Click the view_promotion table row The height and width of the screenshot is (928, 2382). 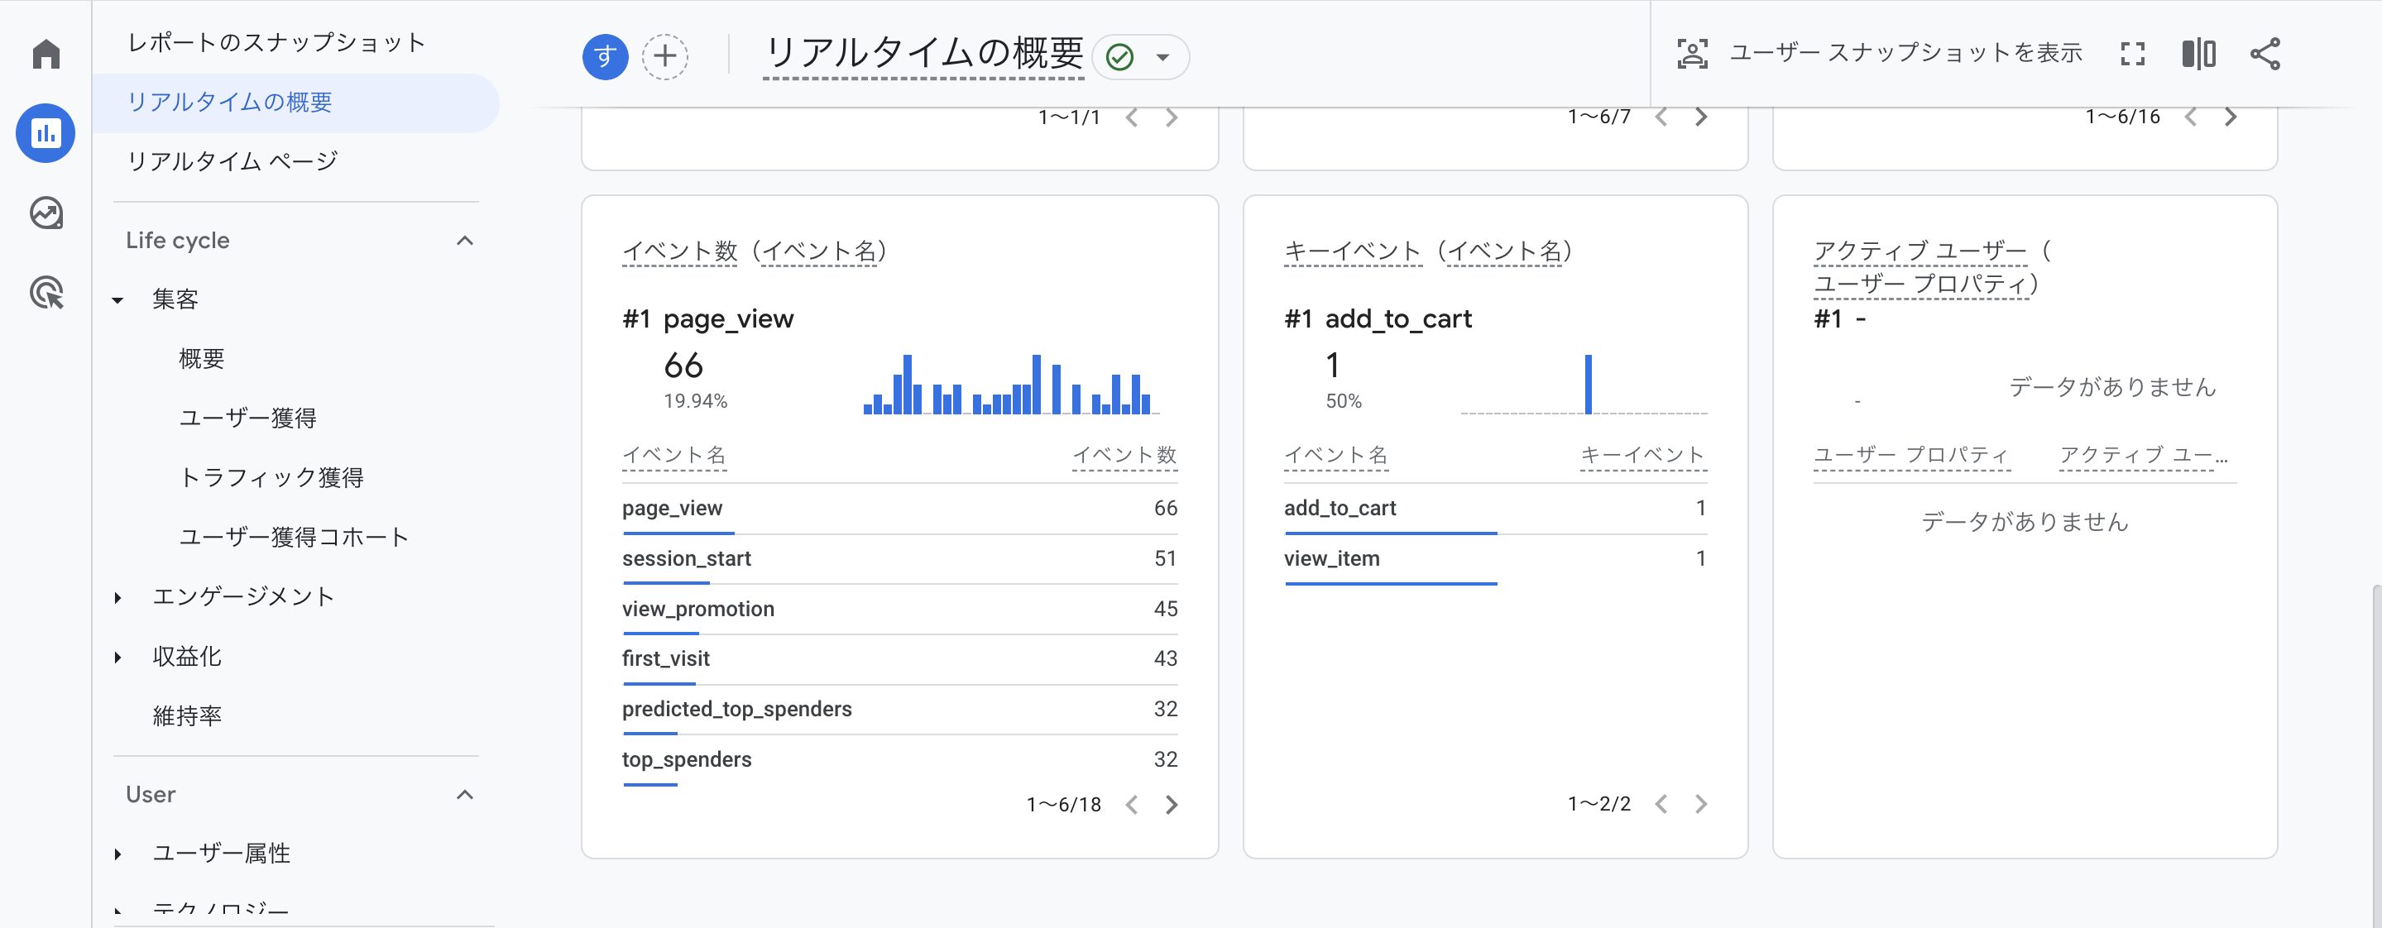click(x=899, y=609)
